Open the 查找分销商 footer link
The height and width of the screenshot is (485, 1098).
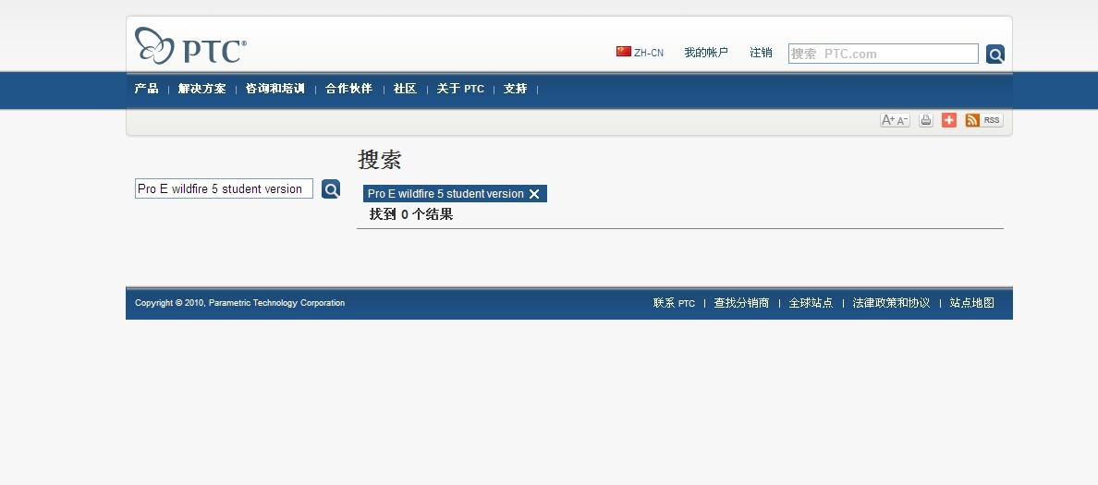tap(741, 303)
